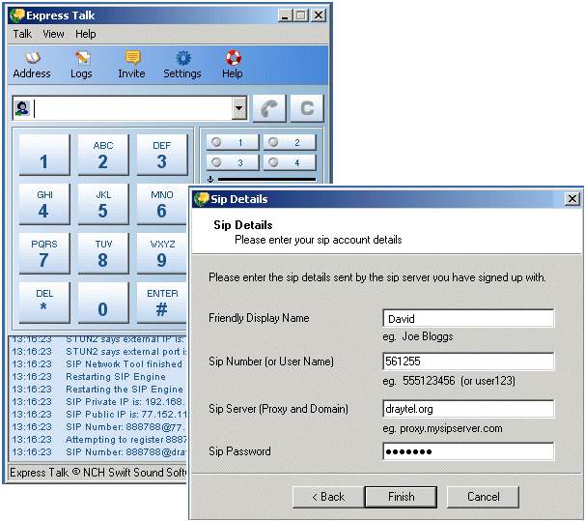Select log line 'SIP Private IP is: 192.168.'

[x=125, y=402]
